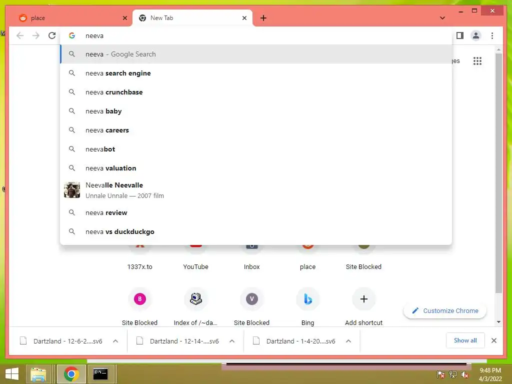
Task: Select the New Tab tab
Action: (192, 18)
